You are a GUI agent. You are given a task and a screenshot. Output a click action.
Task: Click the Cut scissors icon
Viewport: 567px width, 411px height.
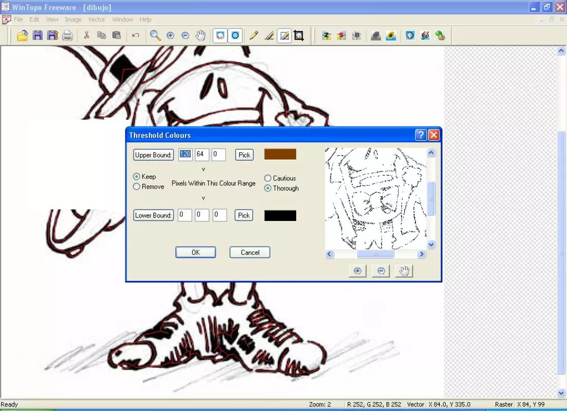coord(86,35)
